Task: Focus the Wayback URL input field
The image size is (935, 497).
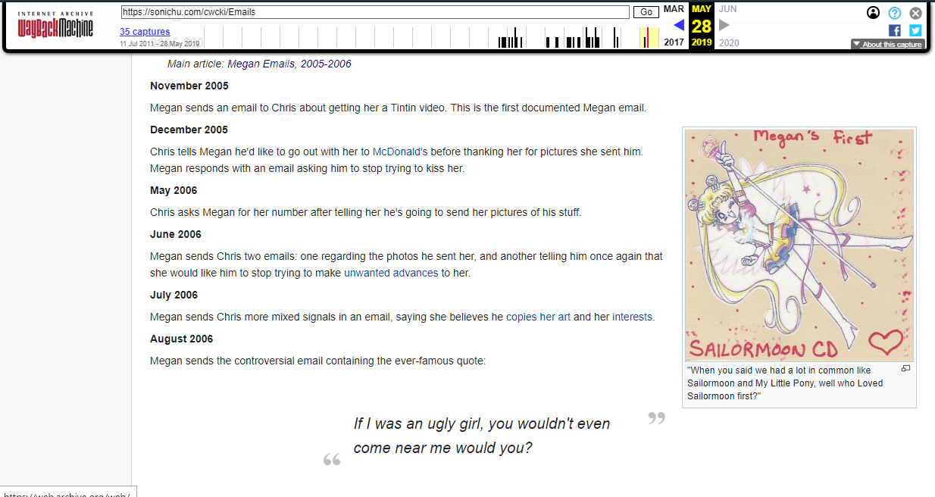Action: [375, 12]
